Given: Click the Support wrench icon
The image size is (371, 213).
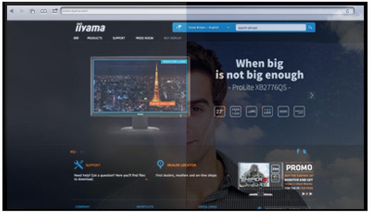Looking at the screenshot, I should point(78,165).
